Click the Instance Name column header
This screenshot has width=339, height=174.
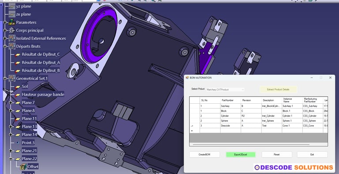tap(292, 100)
